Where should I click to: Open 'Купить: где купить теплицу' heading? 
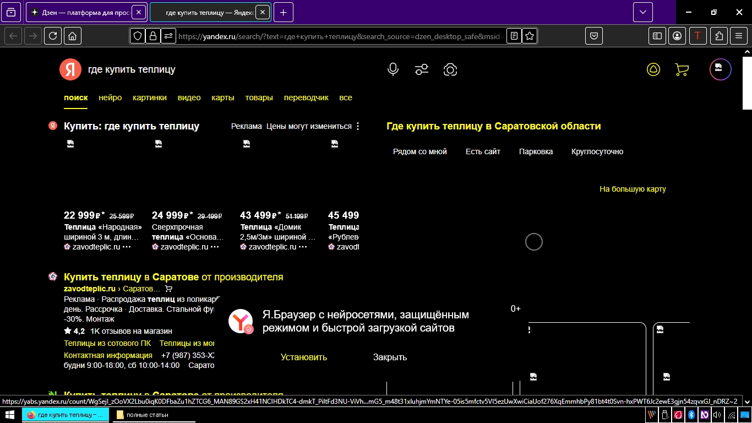click(132, 126)
